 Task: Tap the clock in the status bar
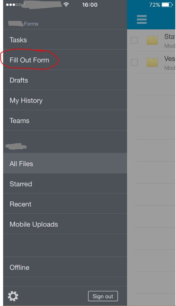coord(90,5)
